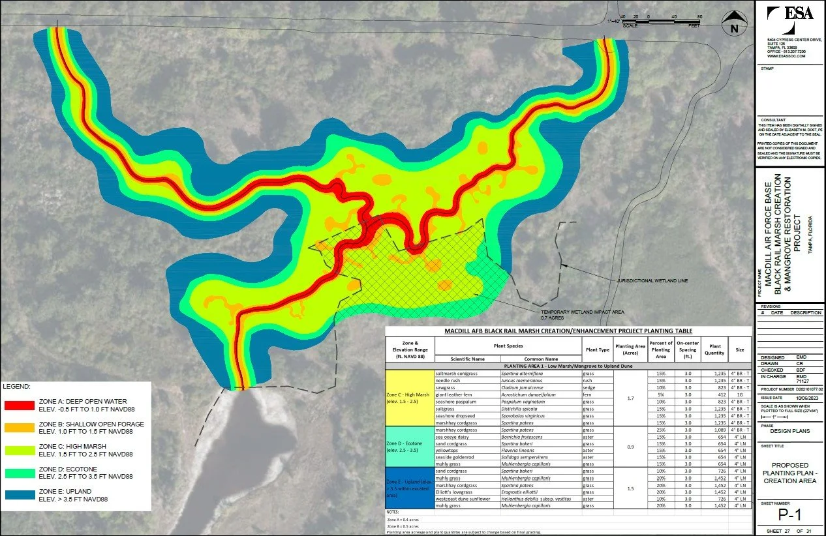Viewport: 826px width, 536px height.
Task: Click the graphic scale bar
Action: 662,22
